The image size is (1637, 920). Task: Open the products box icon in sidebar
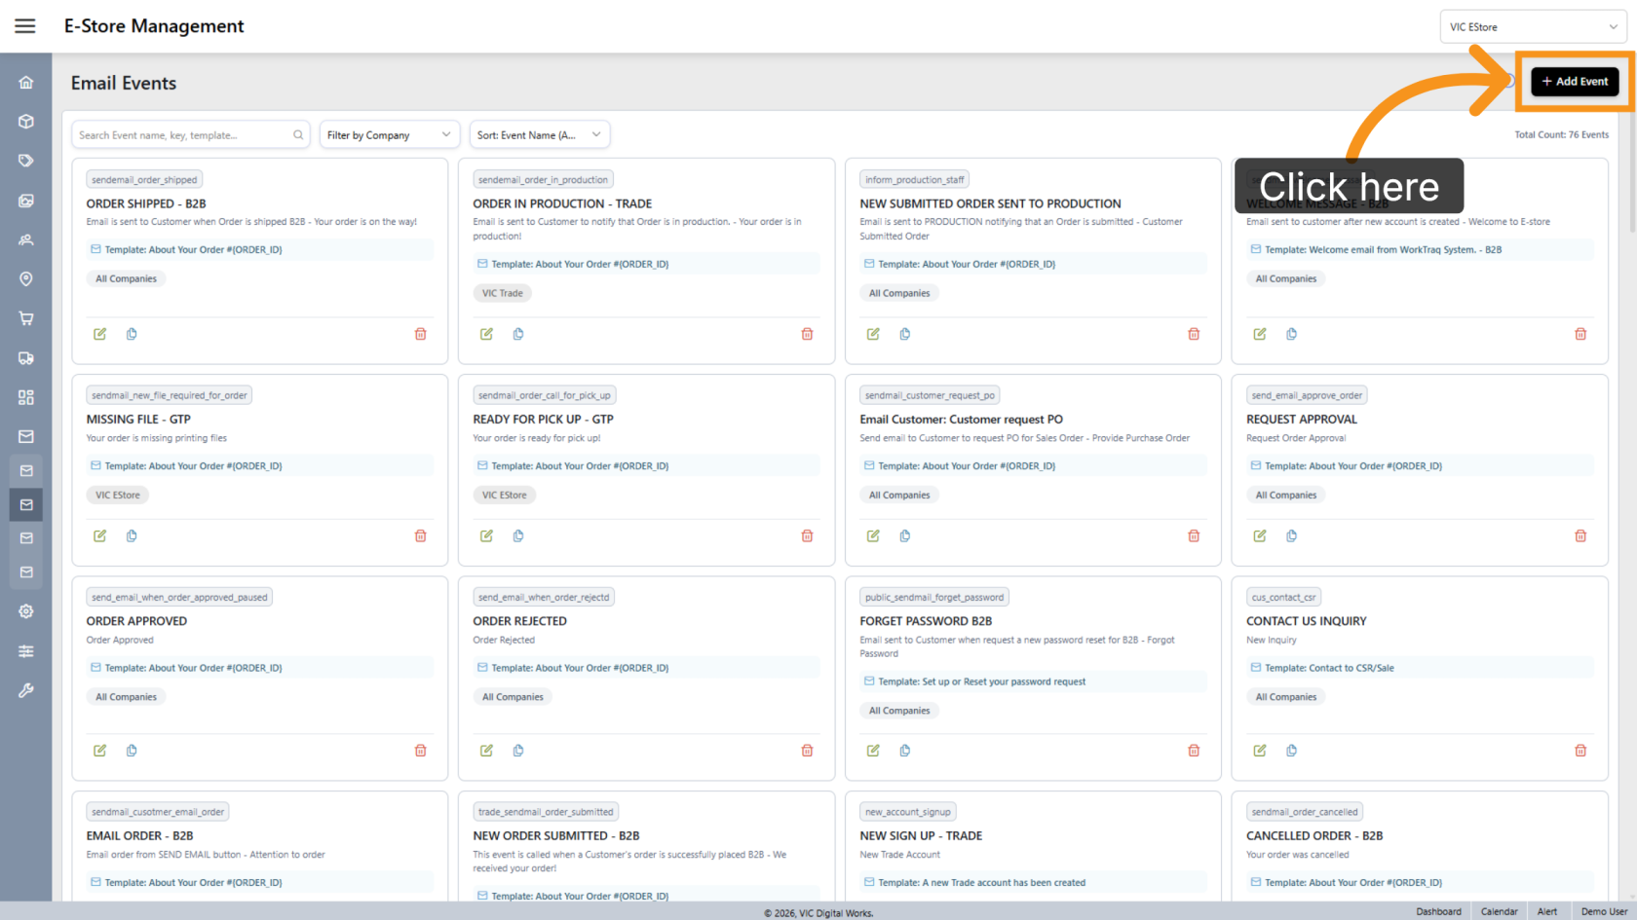point(26,122)
